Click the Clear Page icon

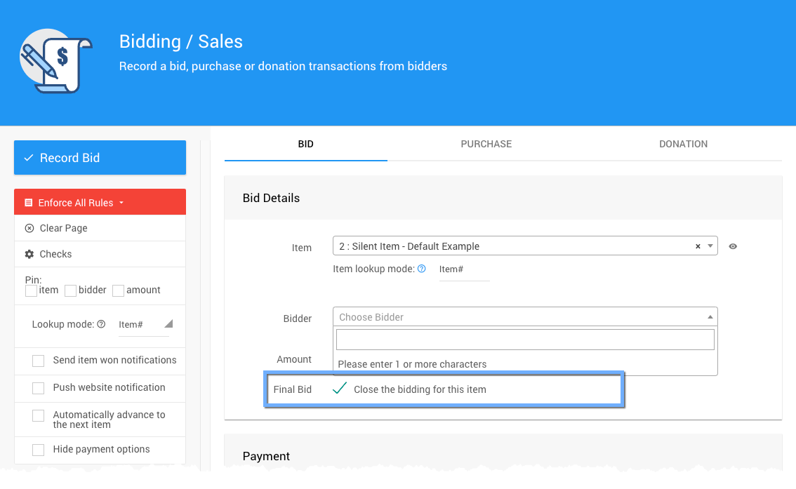point(29,228)
